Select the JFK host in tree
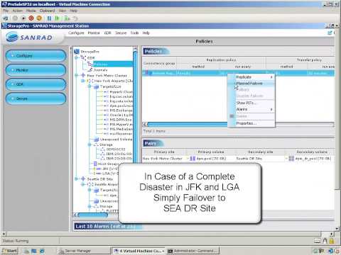 (110, 169)
